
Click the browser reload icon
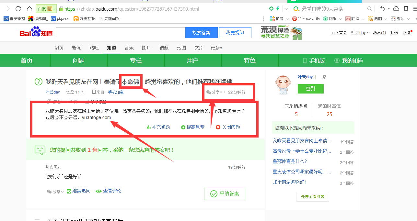[18, 9]
